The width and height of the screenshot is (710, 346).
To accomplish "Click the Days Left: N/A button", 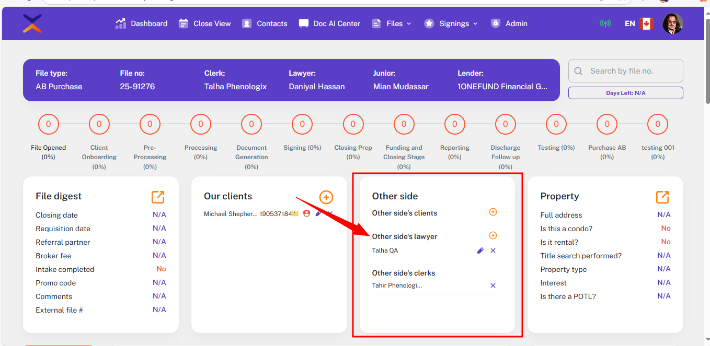I will 625,93.
